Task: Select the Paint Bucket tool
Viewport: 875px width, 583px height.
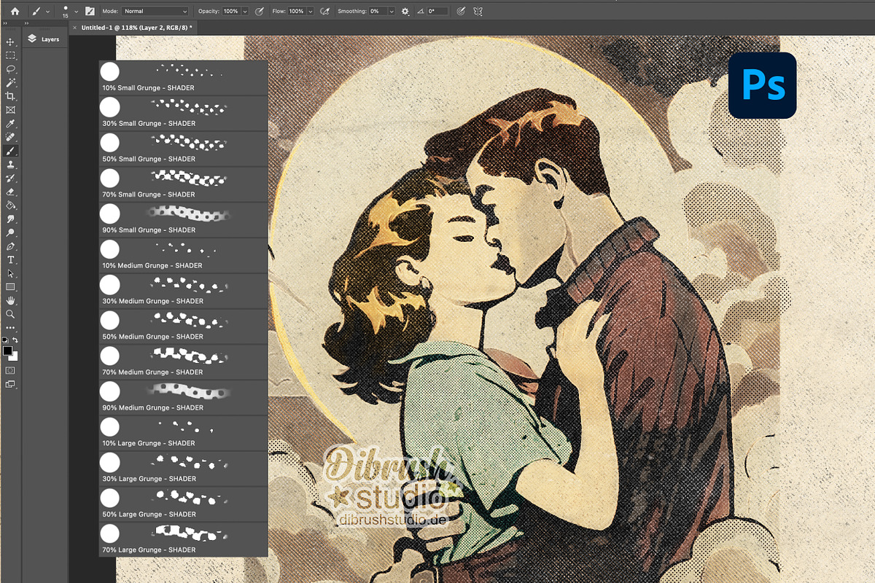Action: tap(10, 205)
